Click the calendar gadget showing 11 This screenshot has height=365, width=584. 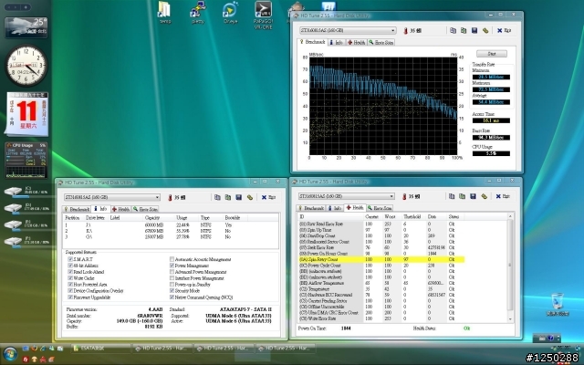tap(26, 114)
